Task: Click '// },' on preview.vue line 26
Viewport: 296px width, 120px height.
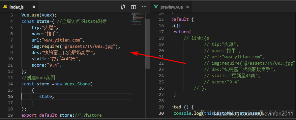Action: pyautogui.click(x=200, y=88)
